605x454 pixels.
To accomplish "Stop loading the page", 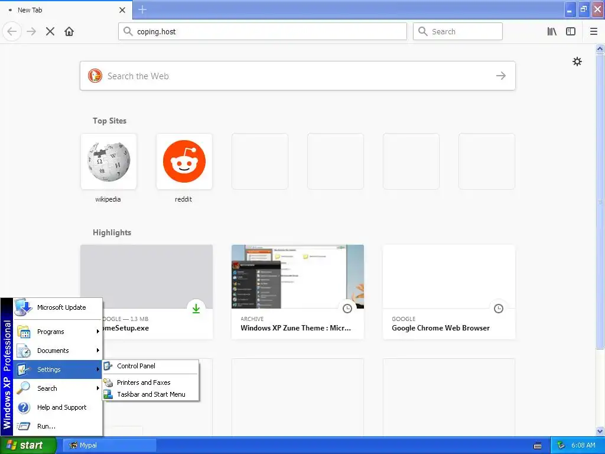I will tap(50, 31).
